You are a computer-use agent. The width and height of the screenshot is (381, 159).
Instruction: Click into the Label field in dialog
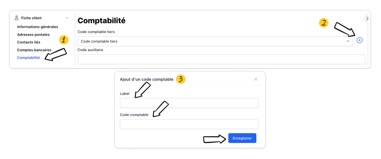[x=189, y=103]
